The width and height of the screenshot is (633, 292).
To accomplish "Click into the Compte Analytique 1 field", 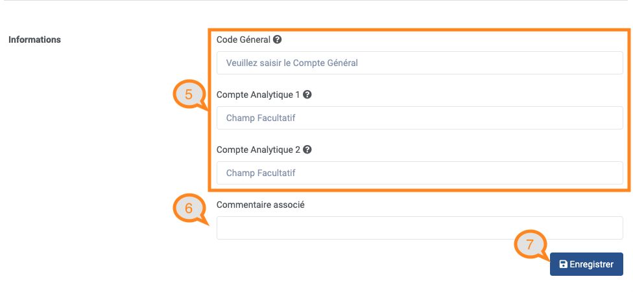I will tap(420, 118).
